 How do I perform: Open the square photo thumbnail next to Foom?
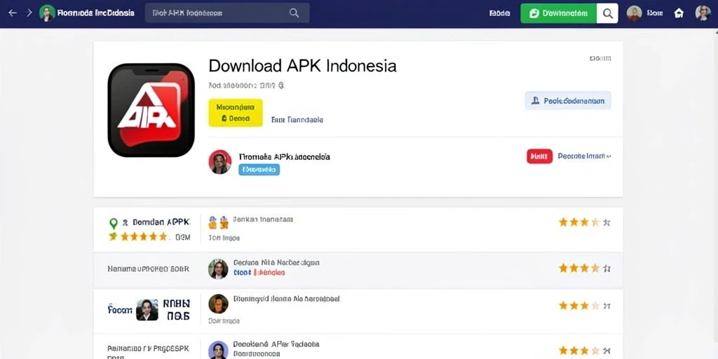[147, 310]
